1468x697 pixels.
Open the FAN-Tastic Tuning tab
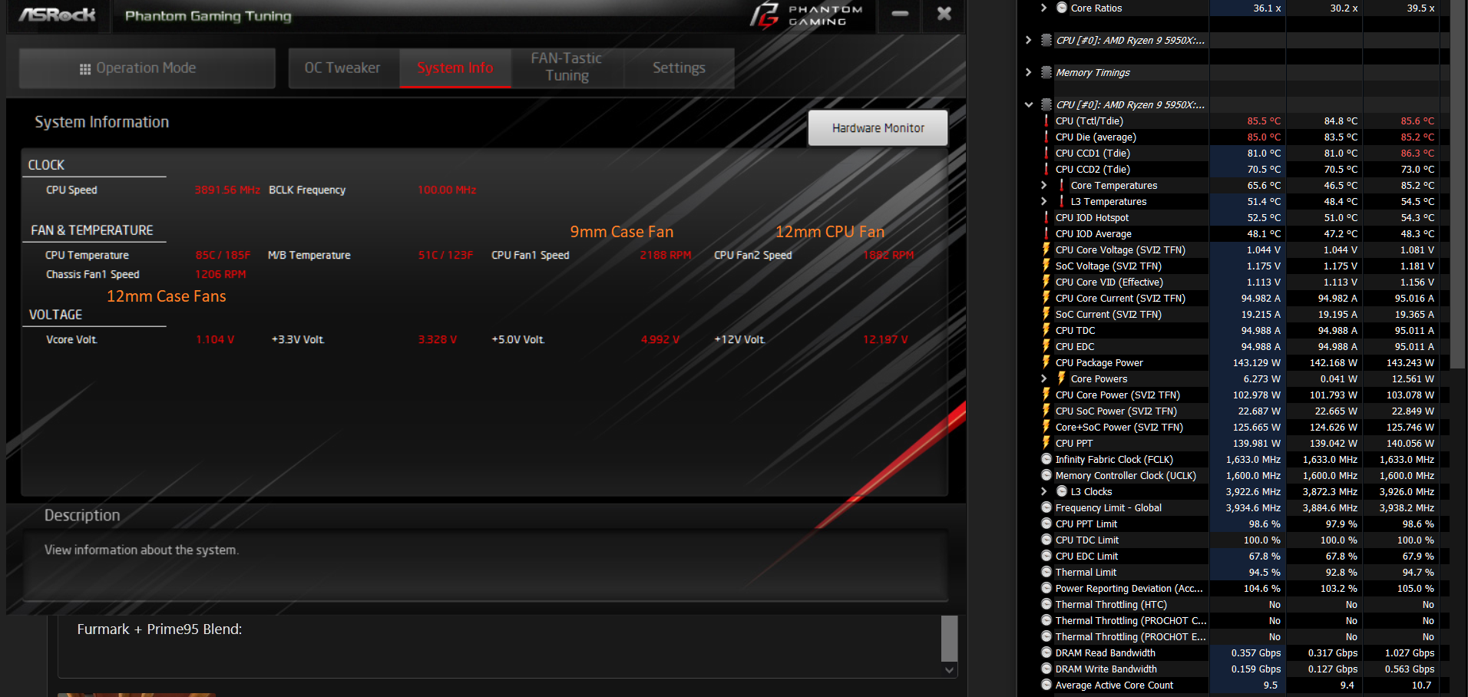pos(567,68)
